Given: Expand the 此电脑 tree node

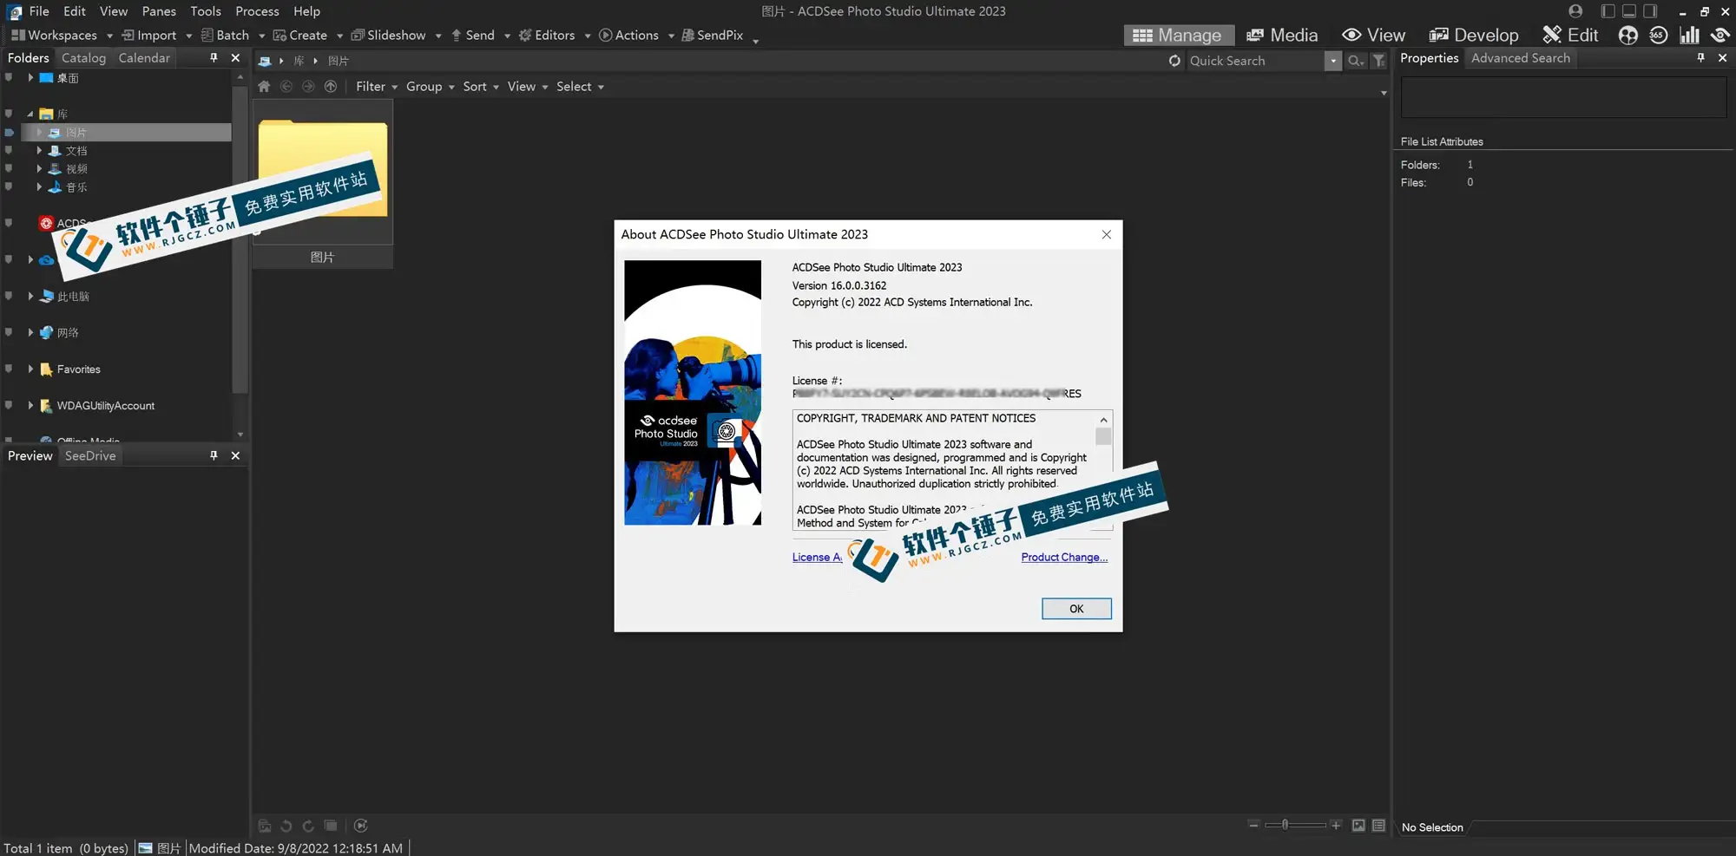Looking at the screenshot, I should pyautogui.click(x=30, y=296).
